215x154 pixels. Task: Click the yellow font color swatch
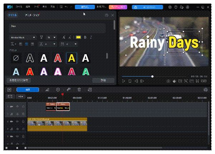click(x=78, y=37)
